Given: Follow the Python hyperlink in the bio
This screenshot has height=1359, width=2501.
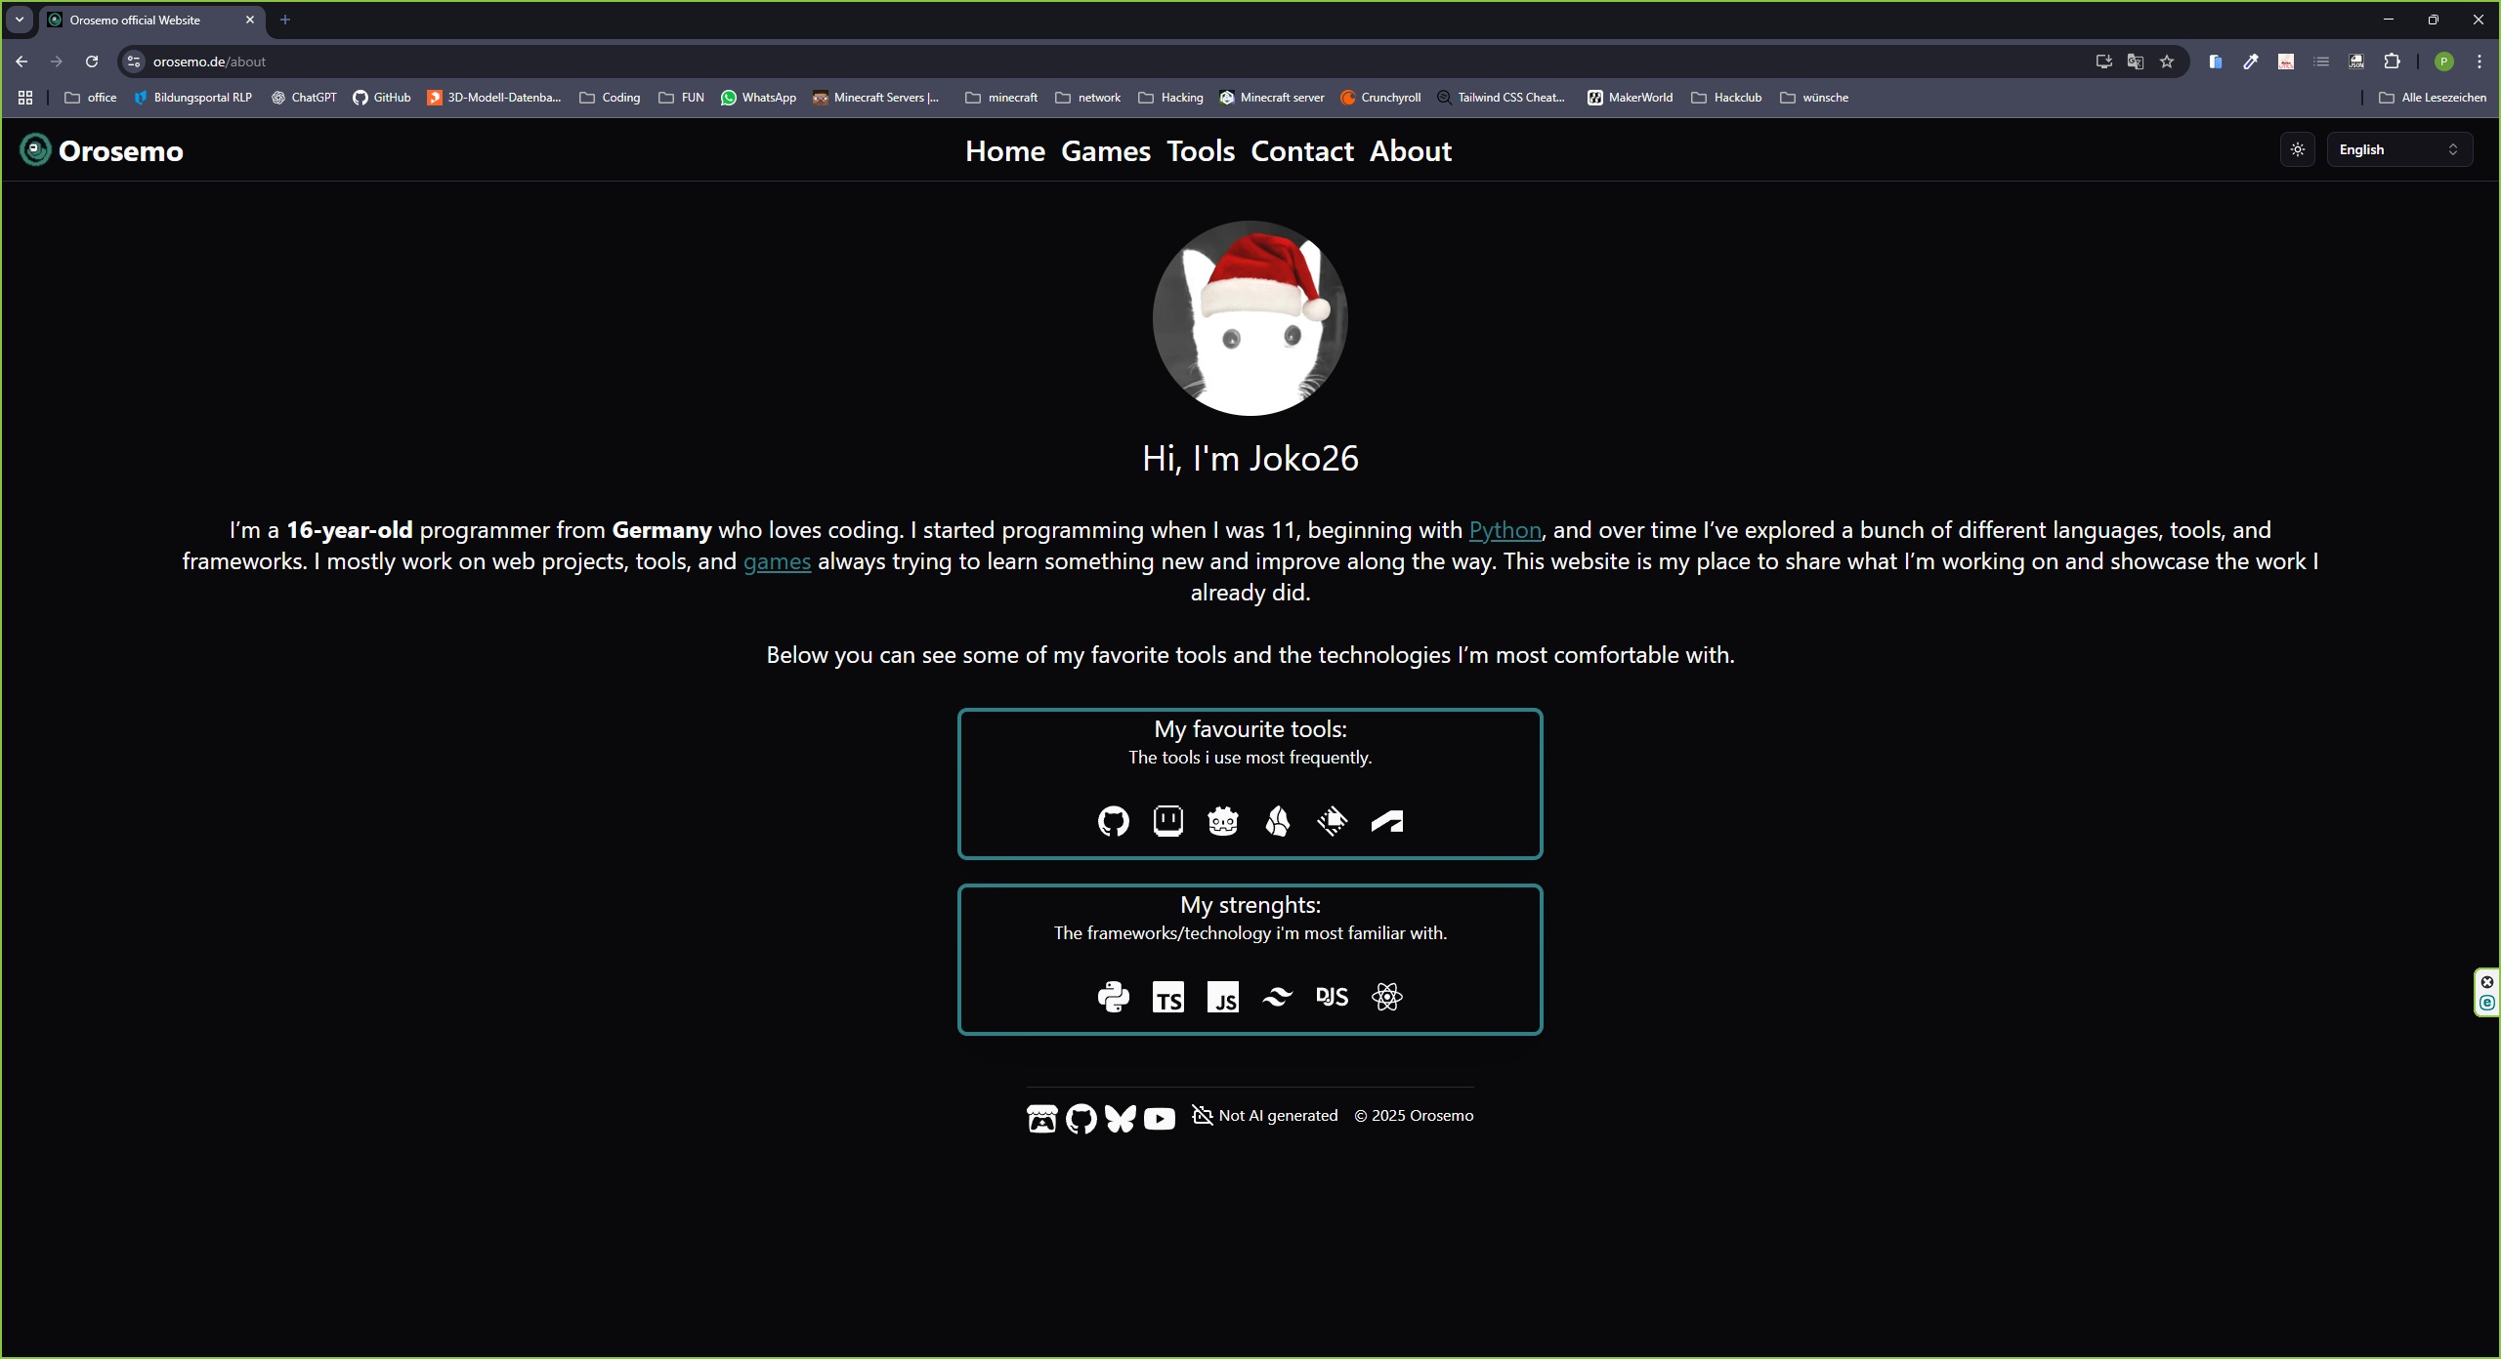Looking at the screenshot, I should pyautogui.click(x=1505, y=530).
